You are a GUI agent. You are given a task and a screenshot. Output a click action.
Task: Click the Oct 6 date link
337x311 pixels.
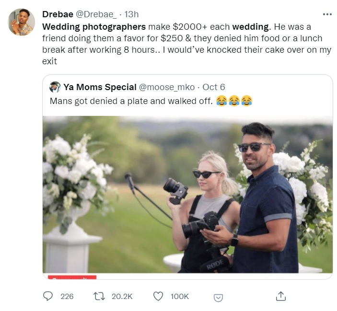coord(214,87)
